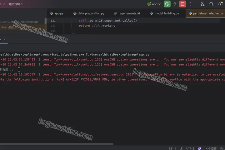
Task: Select the library root tree entry
Action: pos(9,27)
